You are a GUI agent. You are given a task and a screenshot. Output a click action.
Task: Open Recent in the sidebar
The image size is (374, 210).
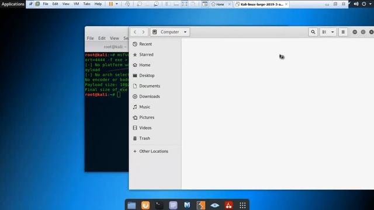155,44
